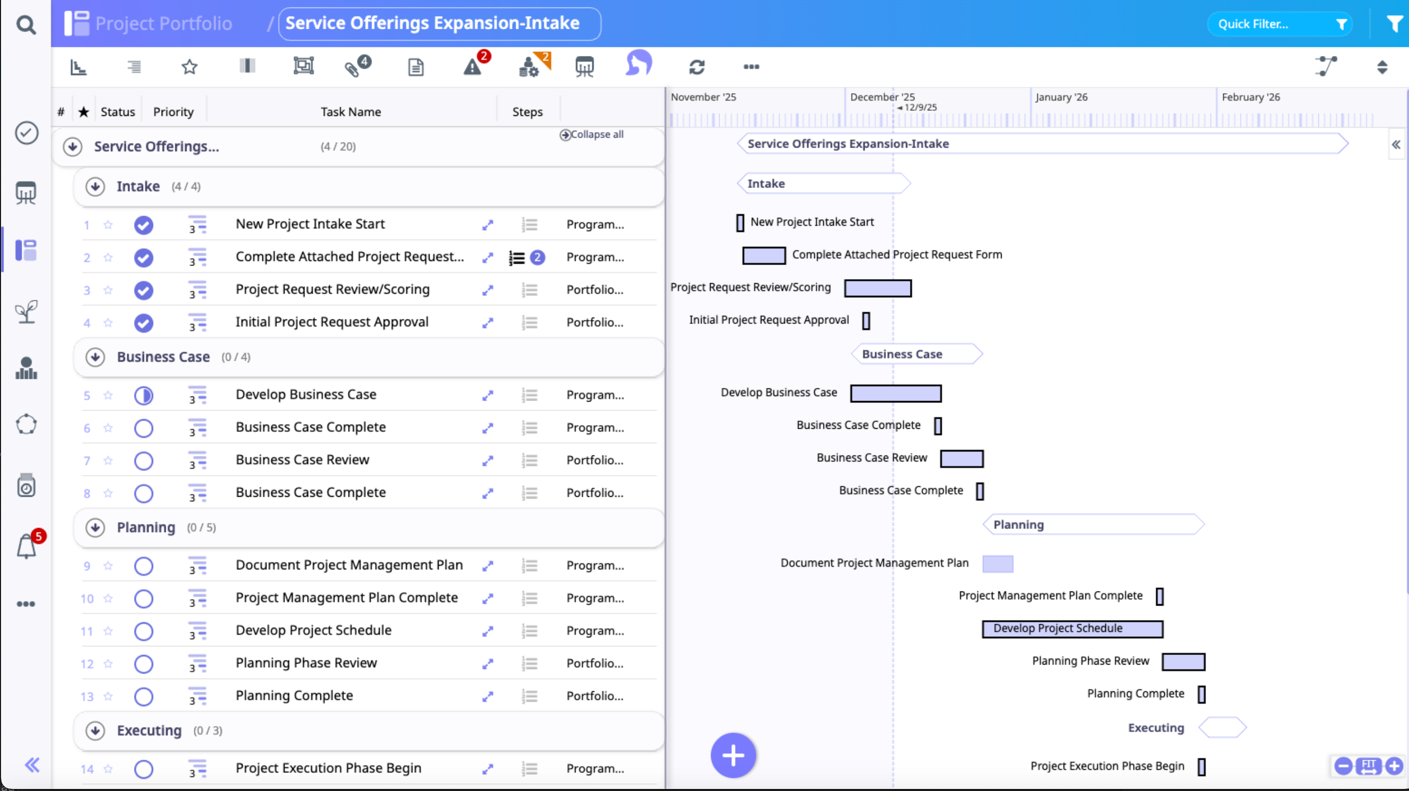1409x791 pixels.
Task: Toggle completed status of New Project Intake Start
Action: tap(144, 224)
